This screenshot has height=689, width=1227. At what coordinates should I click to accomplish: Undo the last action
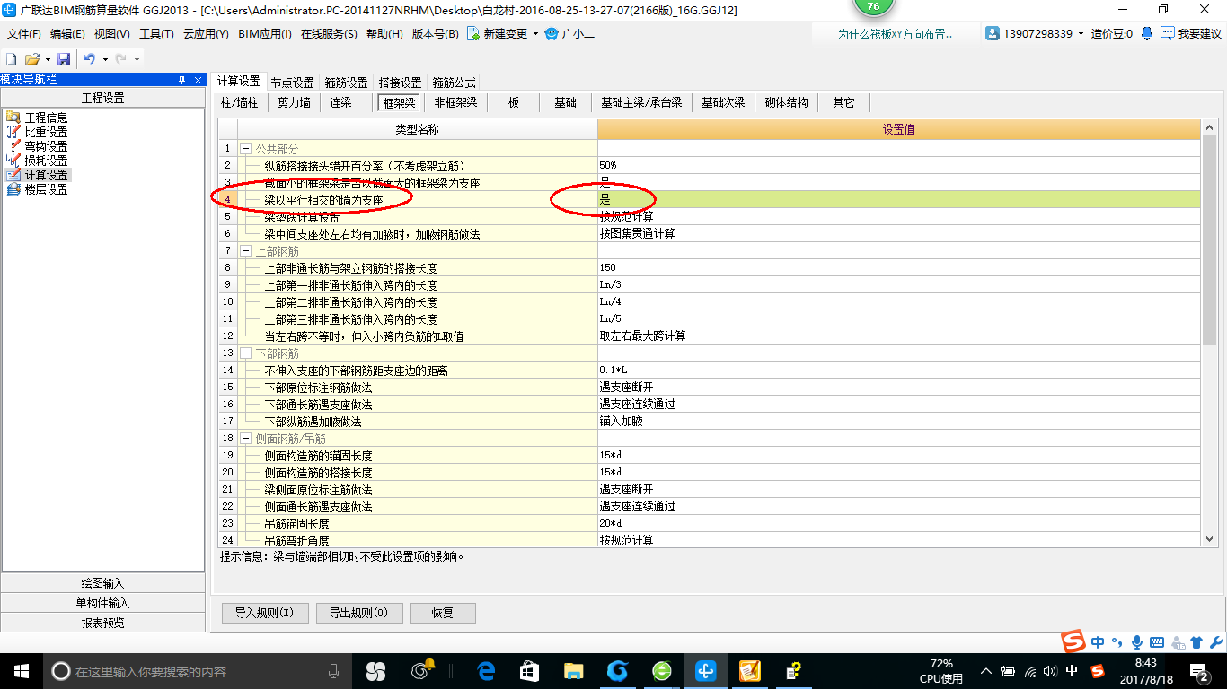(x=89, y=58)
